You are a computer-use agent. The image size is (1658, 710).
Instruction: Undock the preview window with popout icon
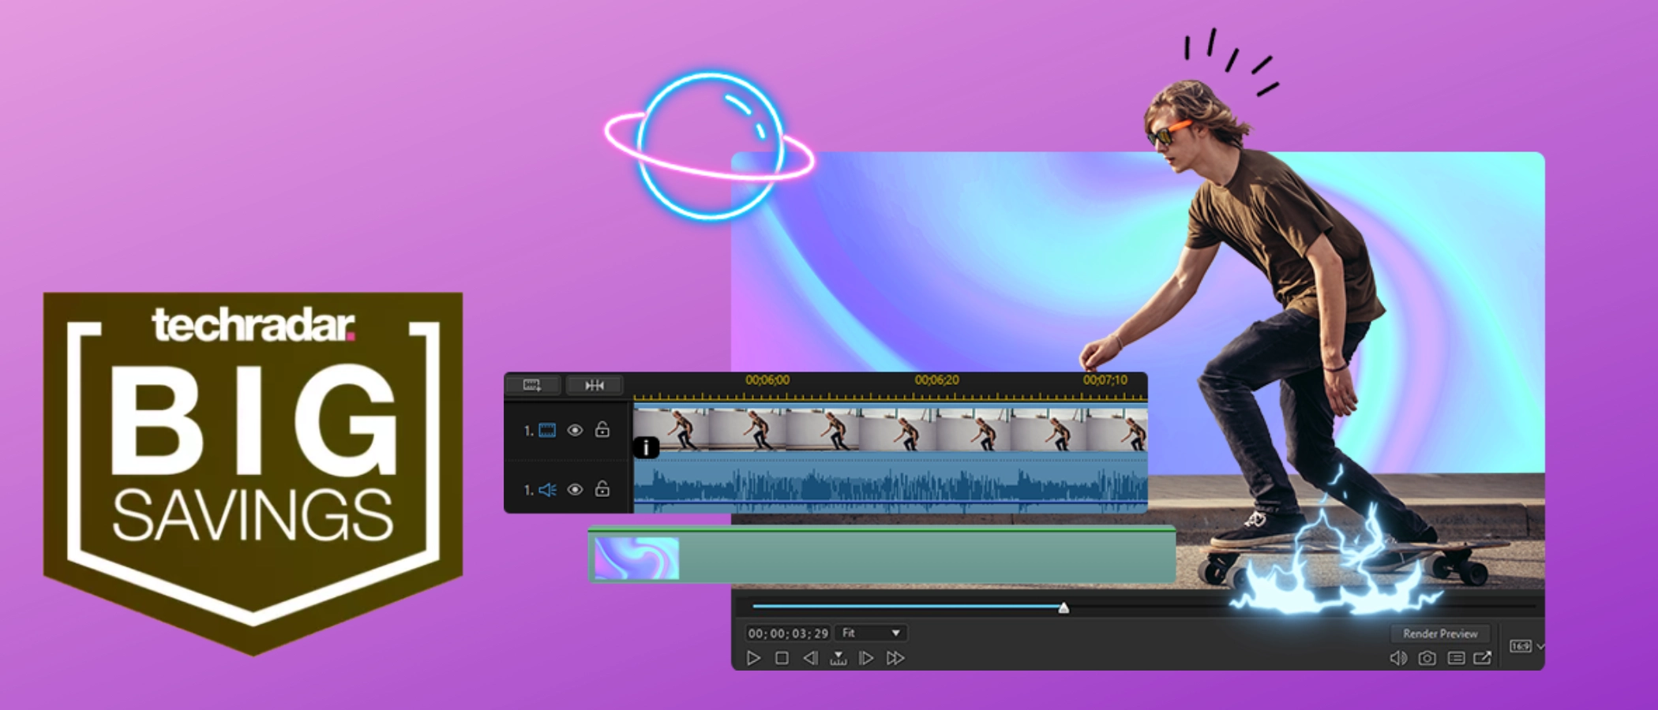[1483, 658]
